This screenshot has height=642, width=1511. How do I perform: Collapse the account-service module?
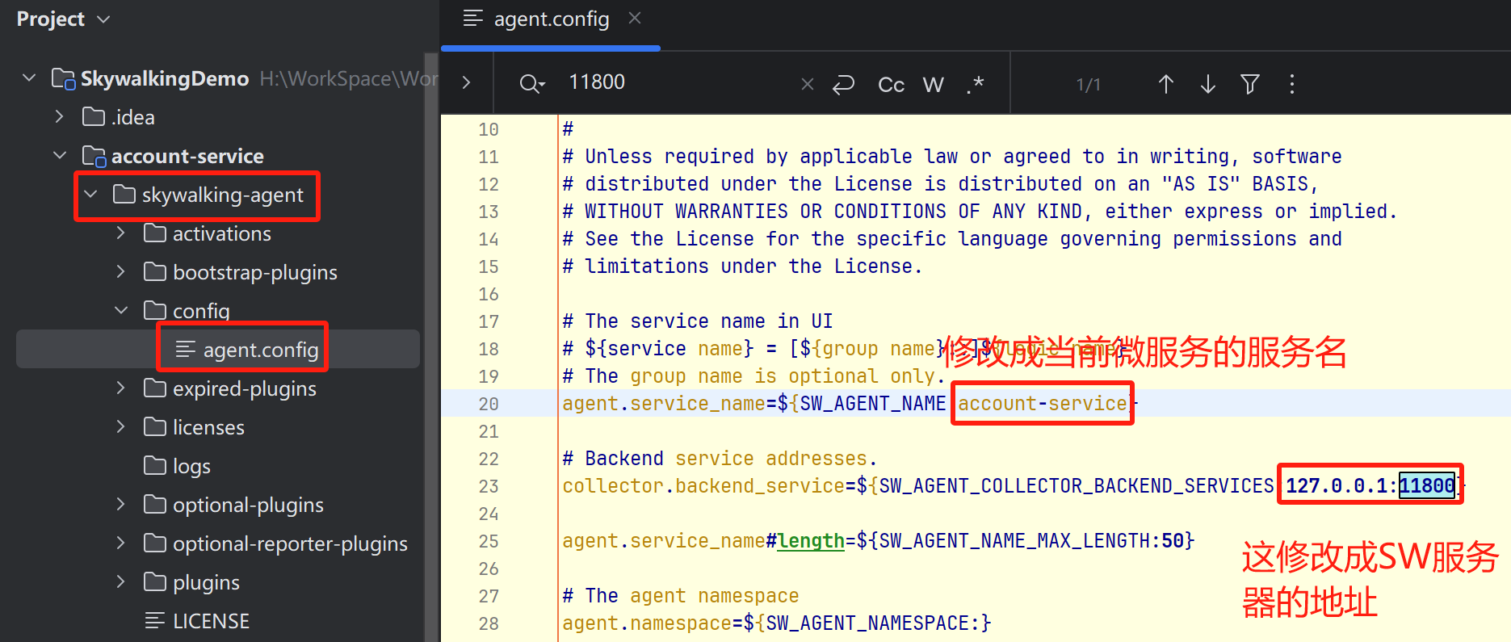pos(59,156)
